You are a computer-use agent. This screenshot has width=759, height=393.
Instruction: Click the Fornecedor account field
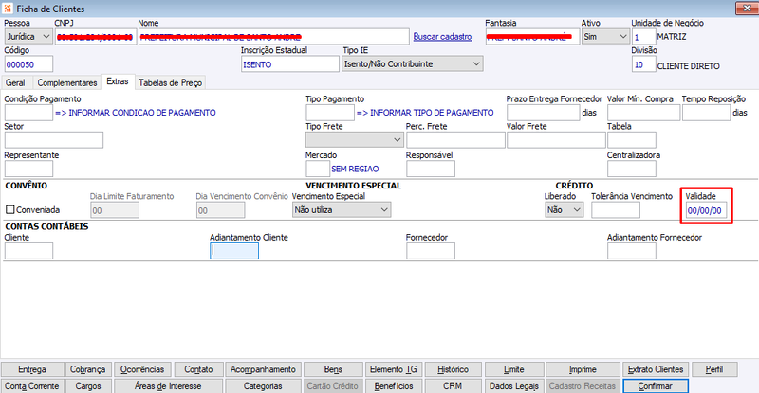431,251
